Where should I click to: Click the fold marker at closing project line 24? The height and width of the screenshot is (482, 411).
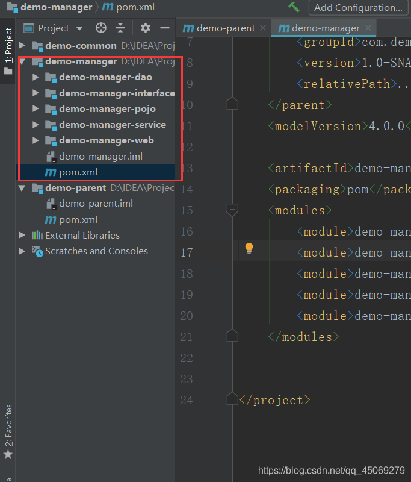[232, 399]
